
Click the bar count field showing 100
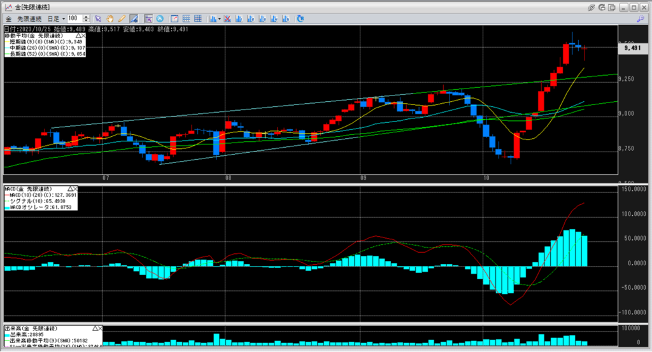point(74,18)
